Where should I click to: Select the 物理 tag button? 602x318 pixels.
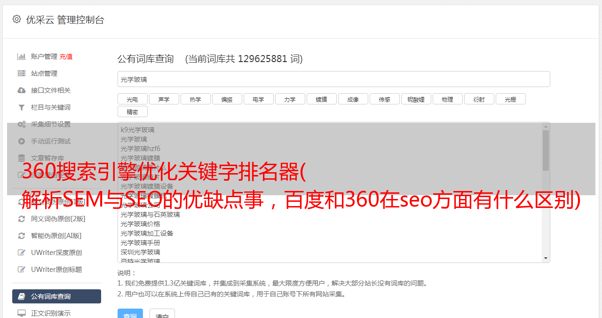pos(448,99)
